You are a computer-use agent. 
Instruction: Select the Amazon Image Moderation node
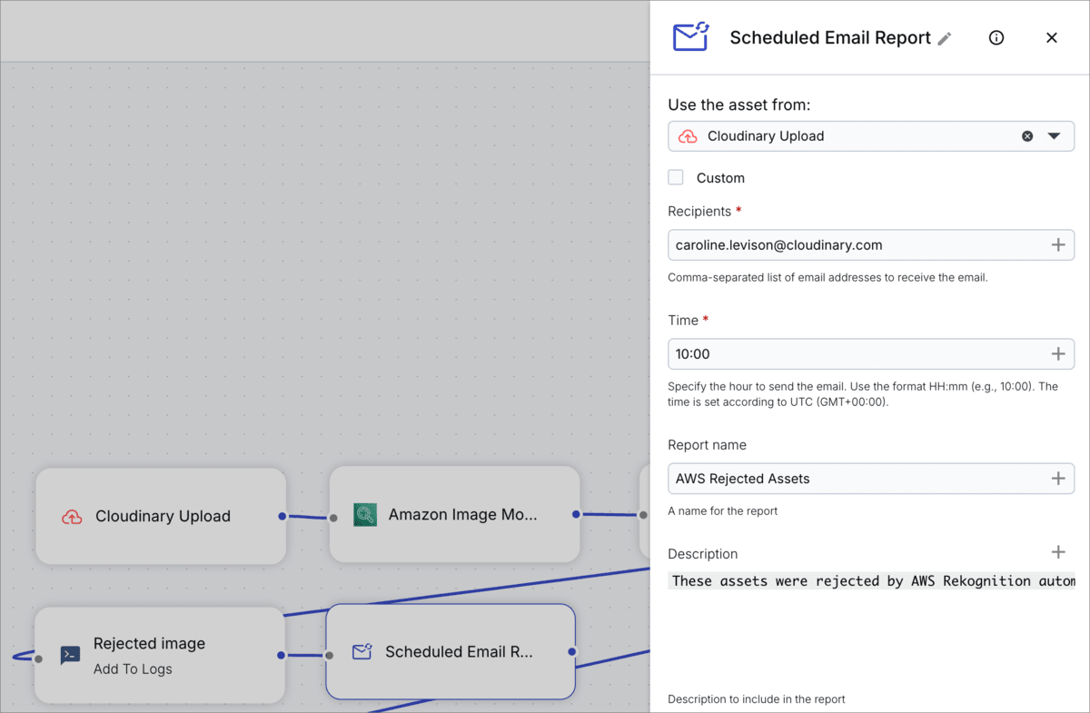tap(454, 515)
